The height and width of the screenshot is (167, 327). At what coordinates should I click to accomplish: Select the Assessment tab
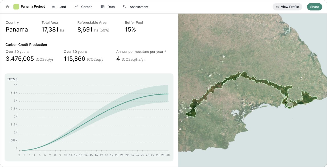(136, 7)
